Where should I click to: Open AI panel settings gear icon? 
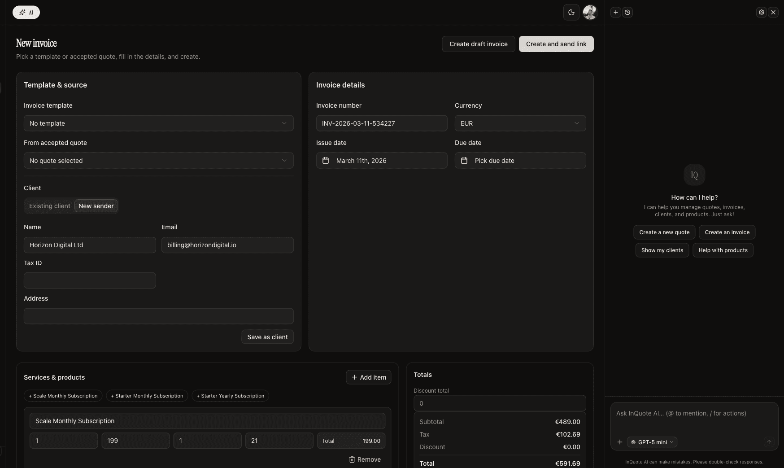coord(761,13)
